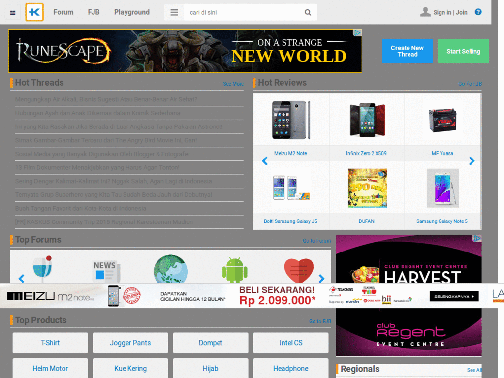Image resolution: width=504 pixels, height=378 pixels.
Task: Open the Android forum icon
Action: click(235, 270)
